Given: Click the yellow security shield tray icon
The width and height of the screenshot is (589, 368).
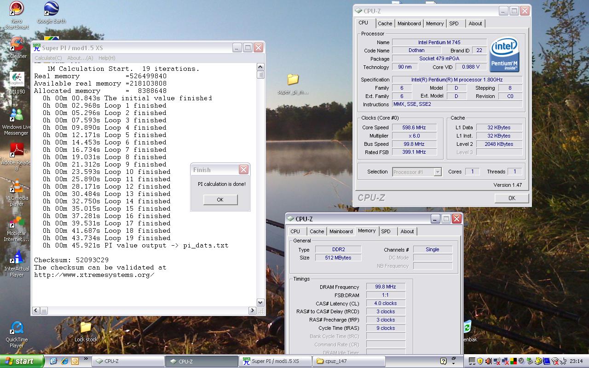Looking at the screenshot, I should (480, 361).
